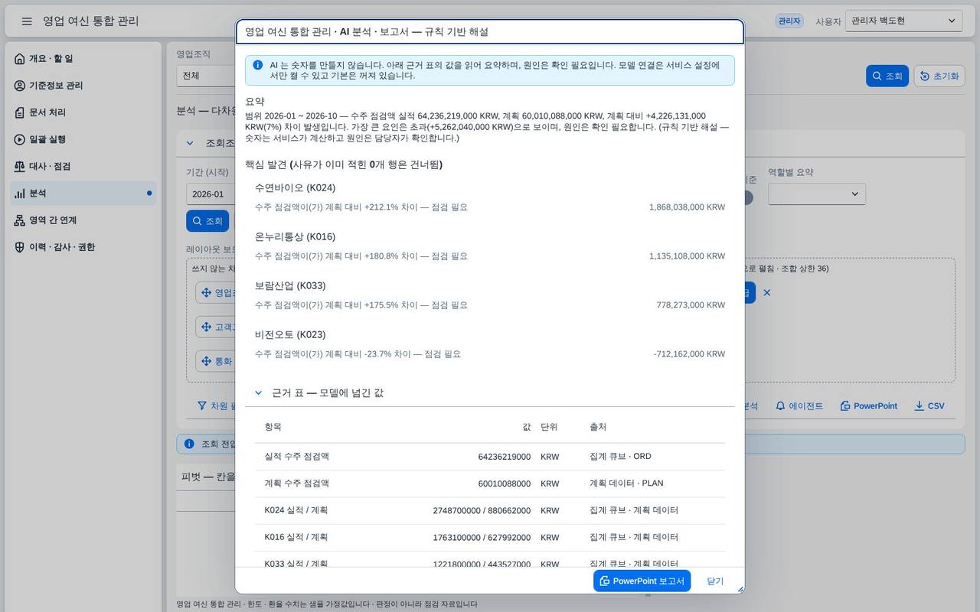Click the PowerPoint export toolbar button
Viewport: 980px width, 612px height.
click(x=868, y=406)
